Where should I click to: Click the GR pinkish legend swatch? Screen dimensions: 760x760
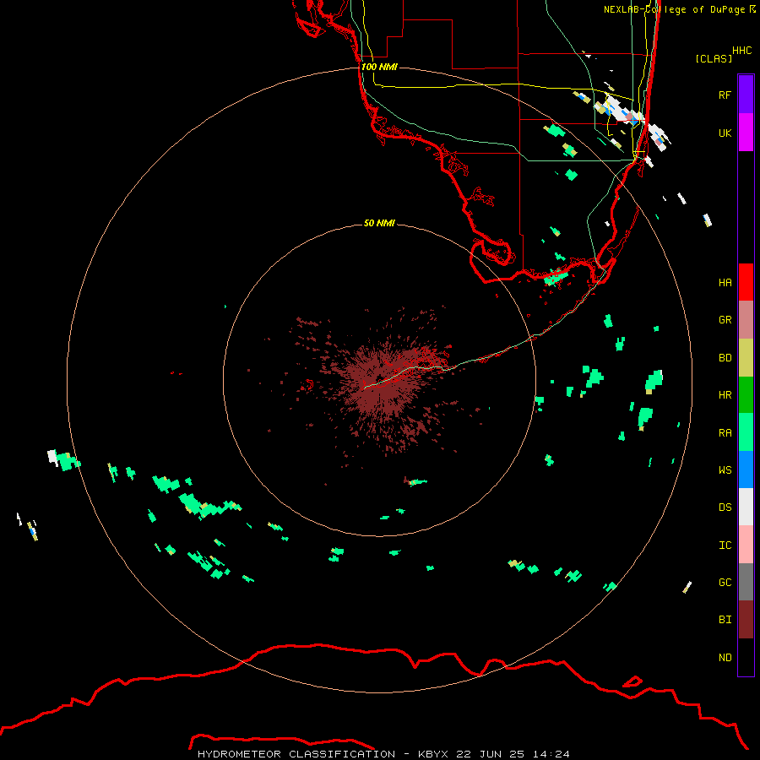click(x=746, y=320)
